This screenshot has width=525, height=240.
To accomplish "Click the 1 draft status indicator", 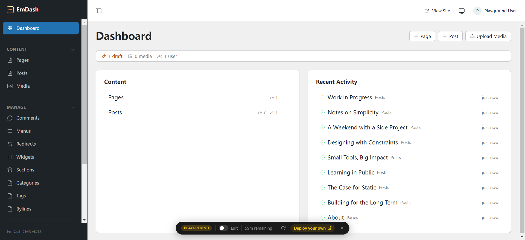I will (x=112, y=56).
